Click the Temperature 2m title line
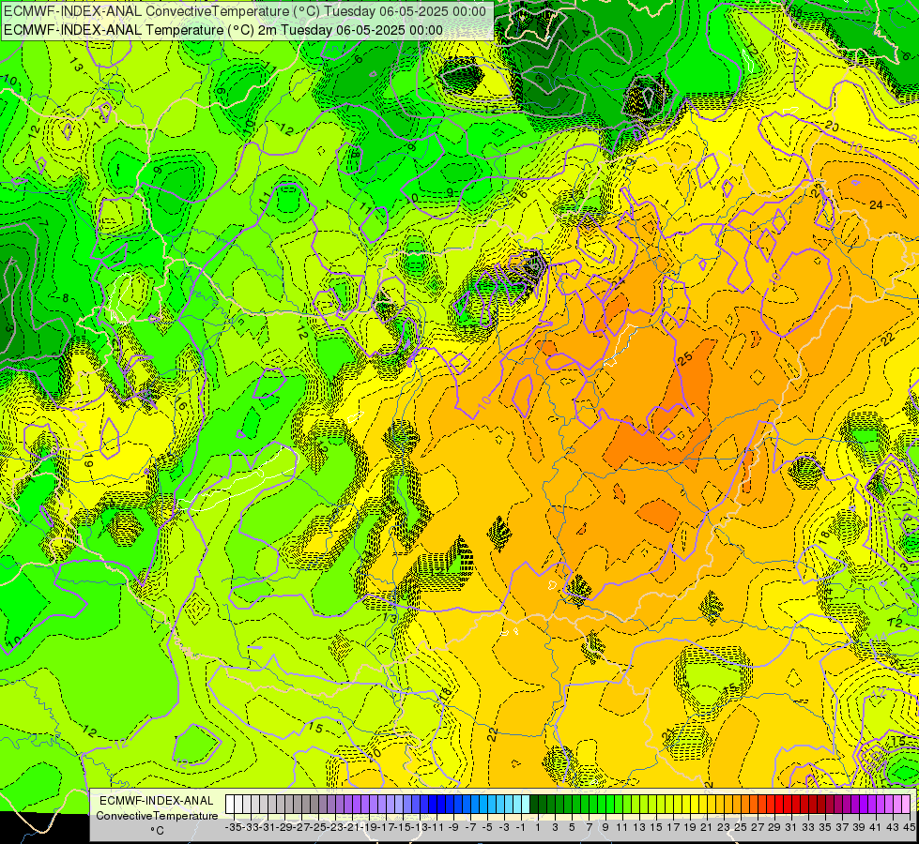919x844 pixels. (223, 30)
